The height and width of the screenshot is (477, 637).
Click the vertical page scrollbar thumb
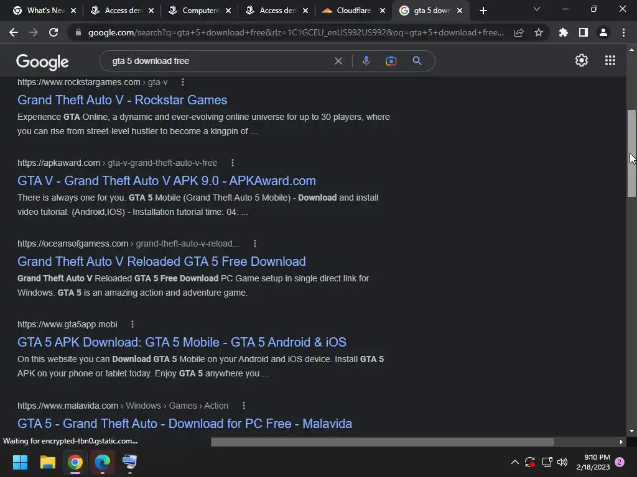coord(631,153)
